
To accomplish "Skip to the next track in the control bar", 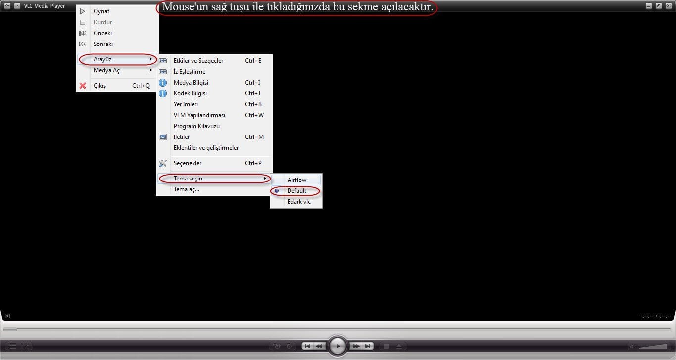I will click(368, 346).
